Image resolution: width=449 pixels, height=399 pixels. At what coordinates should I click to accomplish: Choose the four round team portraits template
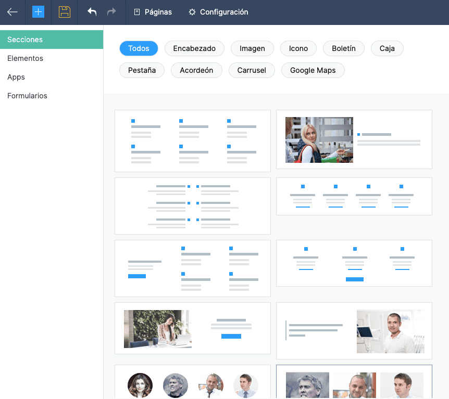coord(193,382)
